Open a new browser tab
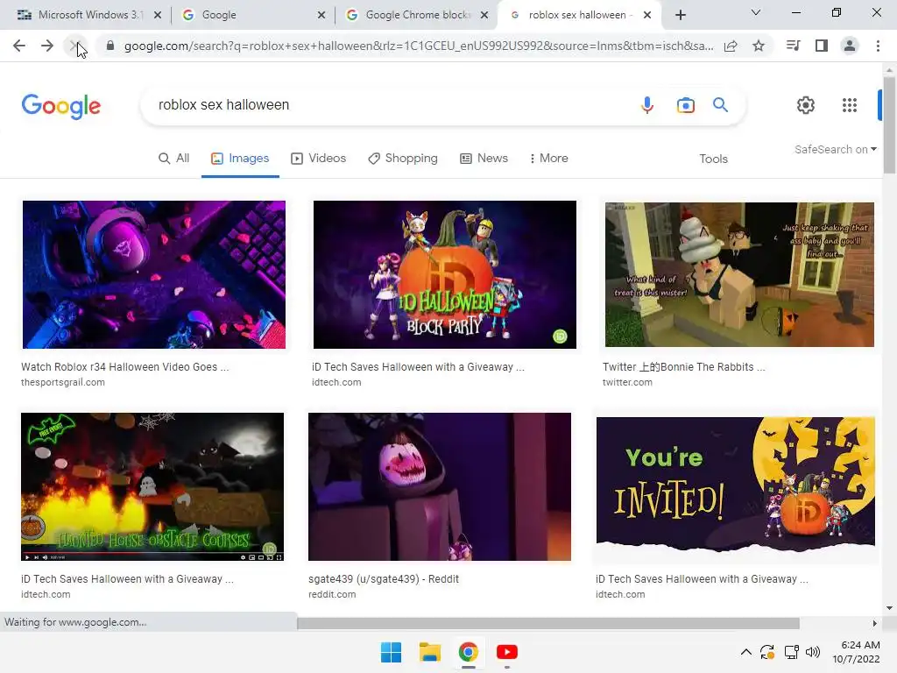This screenshot has width=897, height=673. pyautogui.click(x=680, y=15)
